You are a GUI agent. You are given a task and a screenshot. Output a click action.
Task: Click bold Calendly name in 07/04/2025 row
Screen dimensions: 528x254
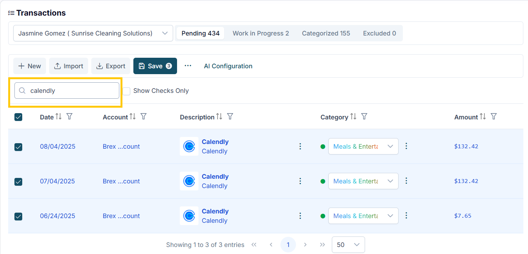pyautogui.click(x=215, y=176)
